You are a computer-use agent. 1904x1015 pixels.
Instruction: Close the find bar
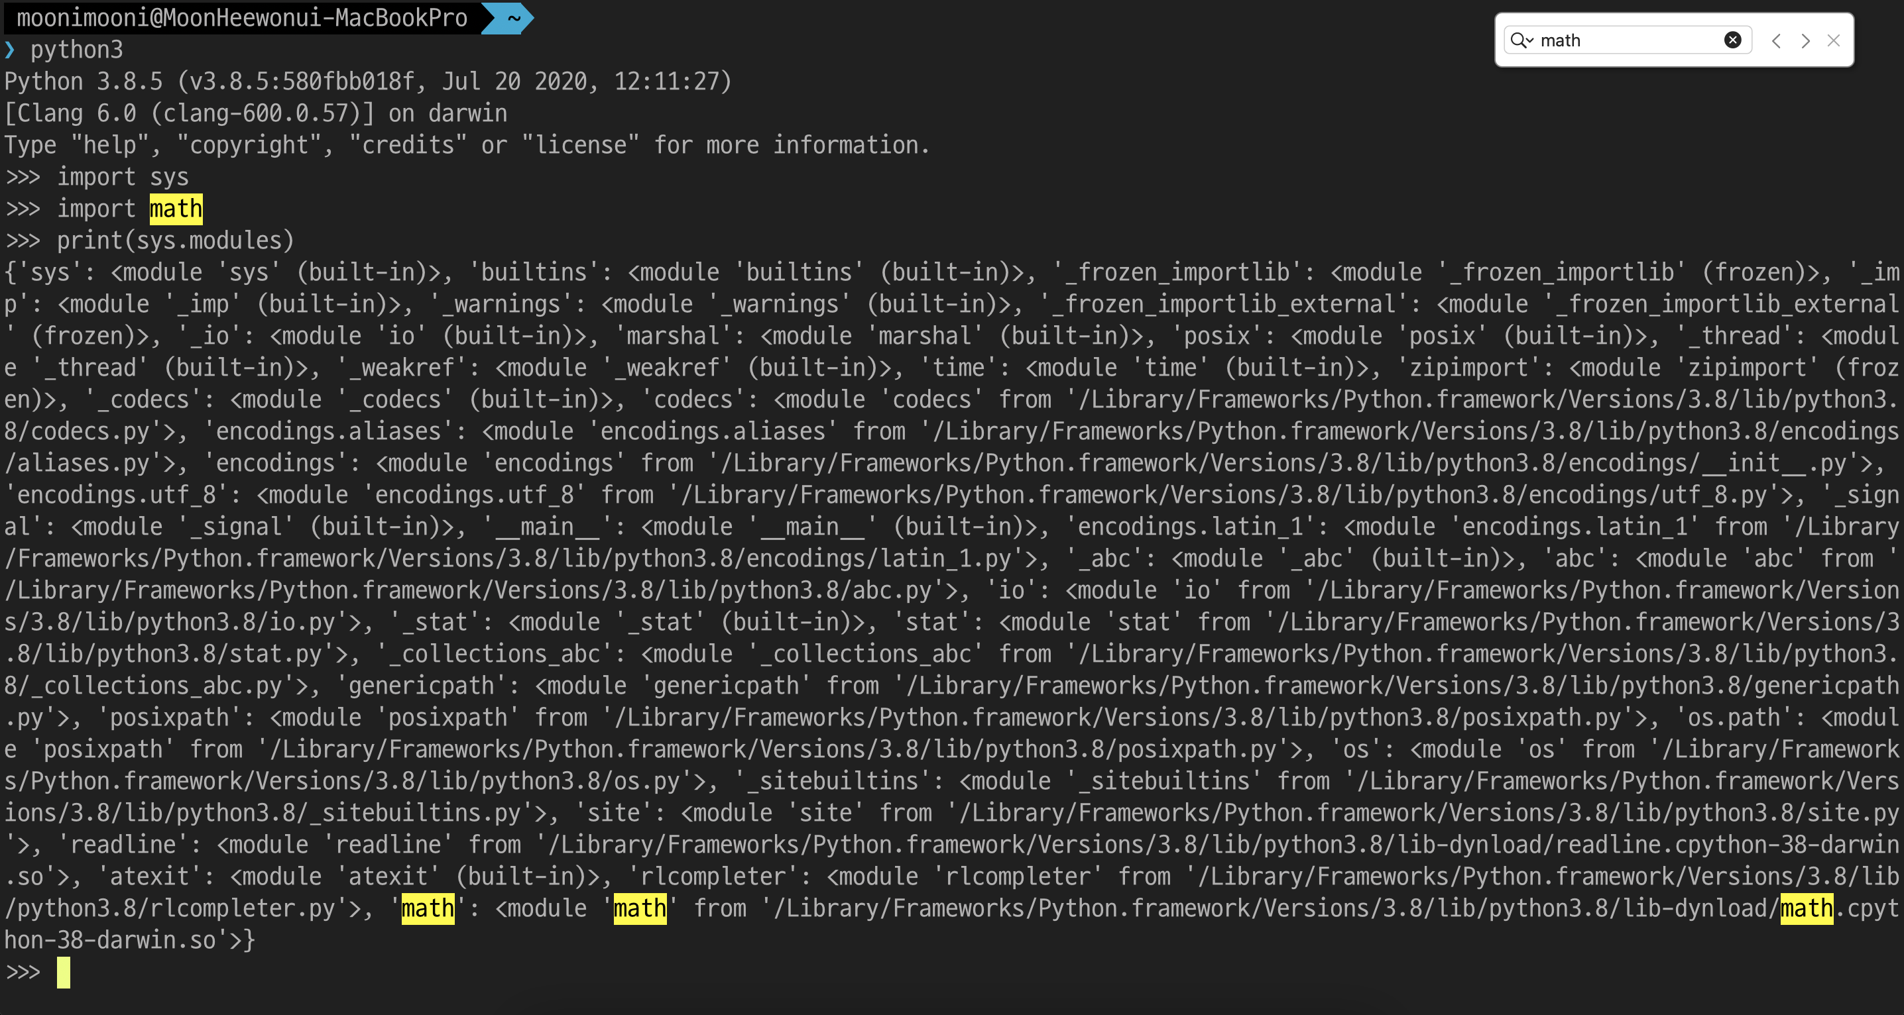[x=1834, y=40]
